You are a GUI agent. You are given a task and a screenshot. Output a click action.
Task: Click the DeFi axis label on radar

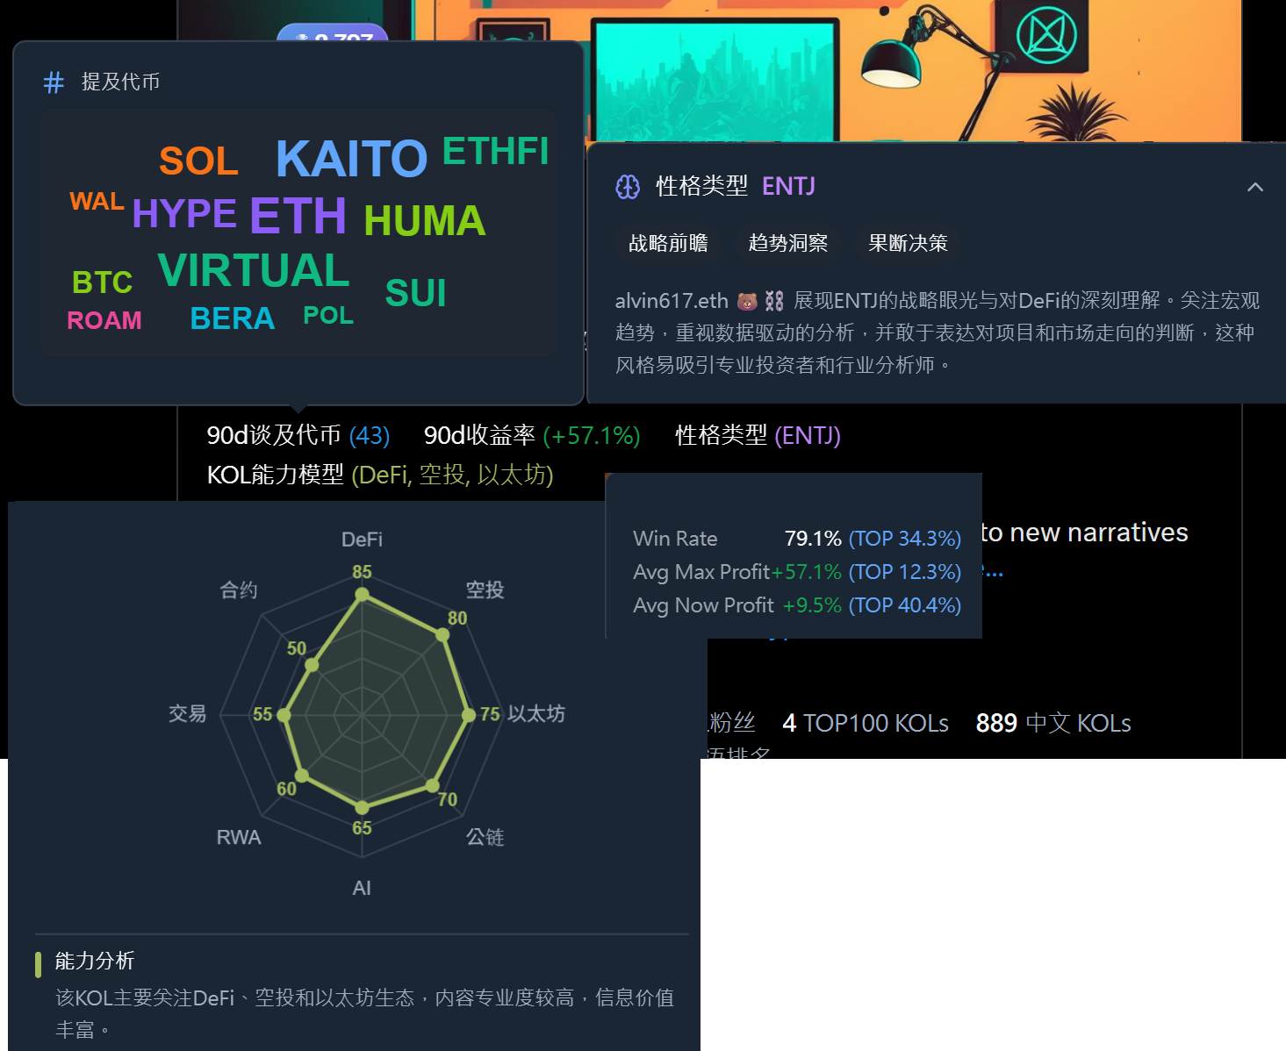[362, 540]
